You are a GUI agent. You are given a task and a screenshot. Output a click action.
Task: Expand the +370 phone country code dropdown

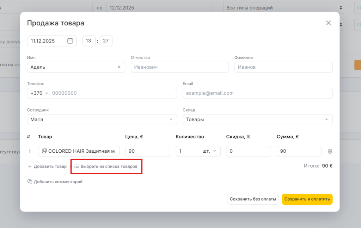[39, 93]
